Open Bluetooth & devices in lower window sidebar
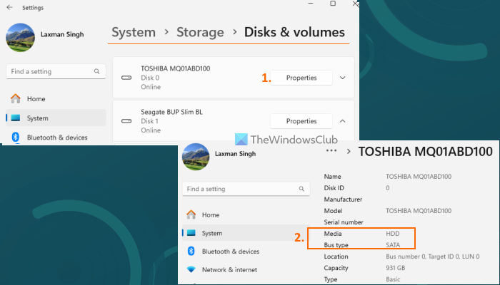 [x=246, y=252]
